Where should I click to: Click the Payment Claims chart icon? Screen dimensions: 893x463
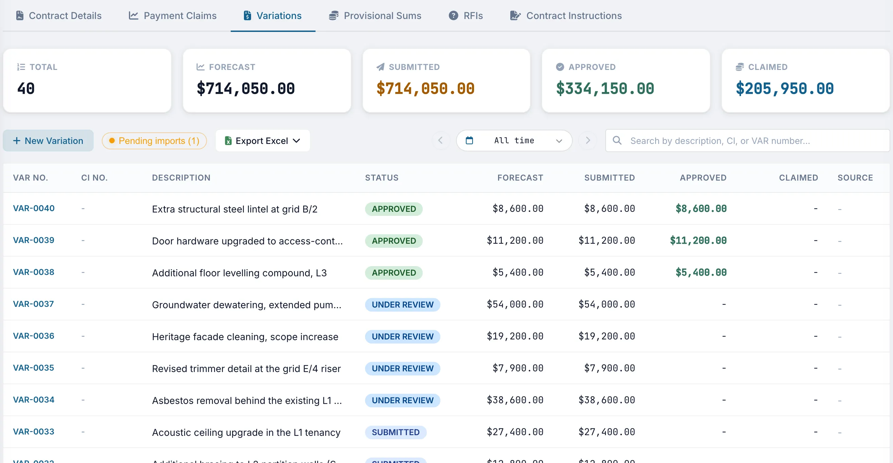133,16
